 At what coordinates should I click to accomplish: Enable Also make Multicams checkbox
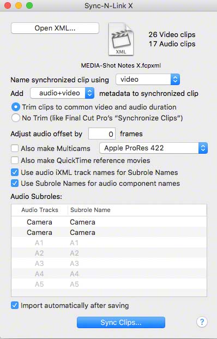[15, 149]
